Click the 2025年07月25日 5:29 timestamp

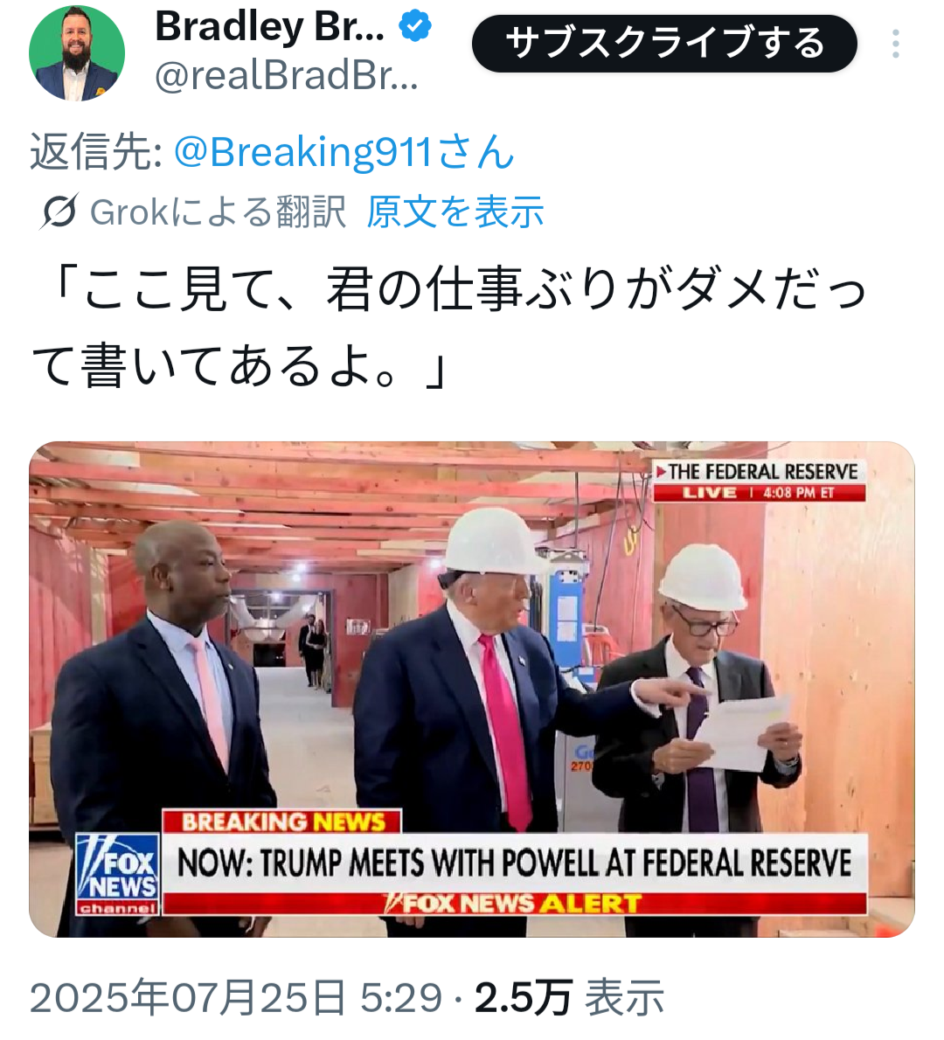(235, 997)
